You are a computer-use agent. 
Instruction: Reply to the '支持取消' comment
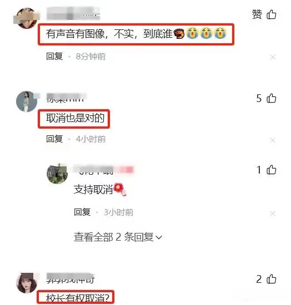pos(82,212)
